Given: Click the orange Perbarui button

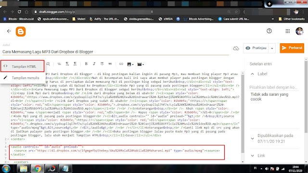Looking at the screenshot, I should click(292, 48).
